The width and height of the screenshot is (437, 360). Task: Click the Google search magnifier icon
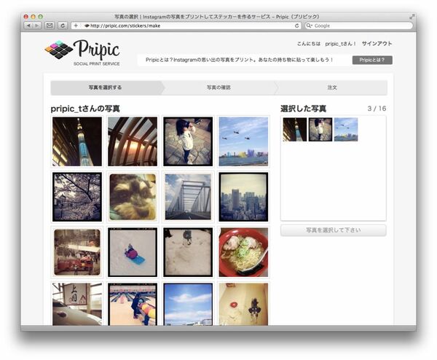point(309,26)
